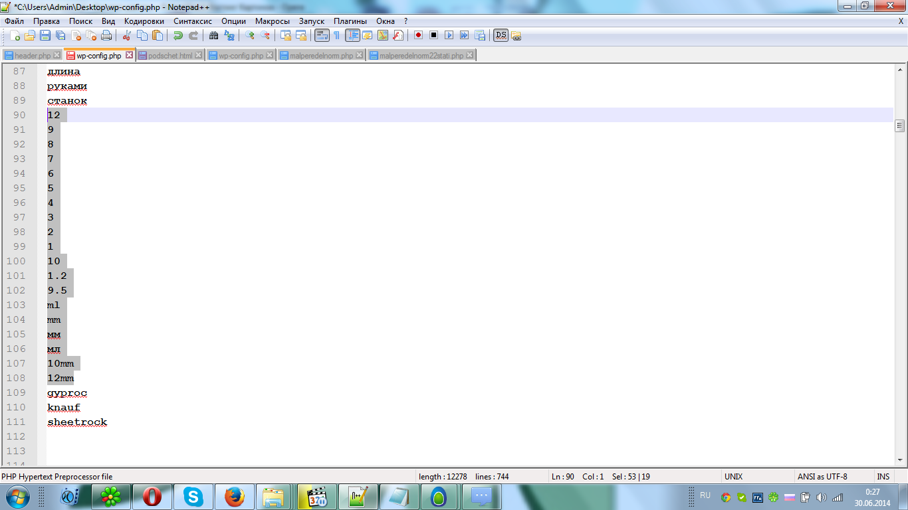908x510 pixels.
Task: Open Find with the binoculars icon
Action: point(213,36)
